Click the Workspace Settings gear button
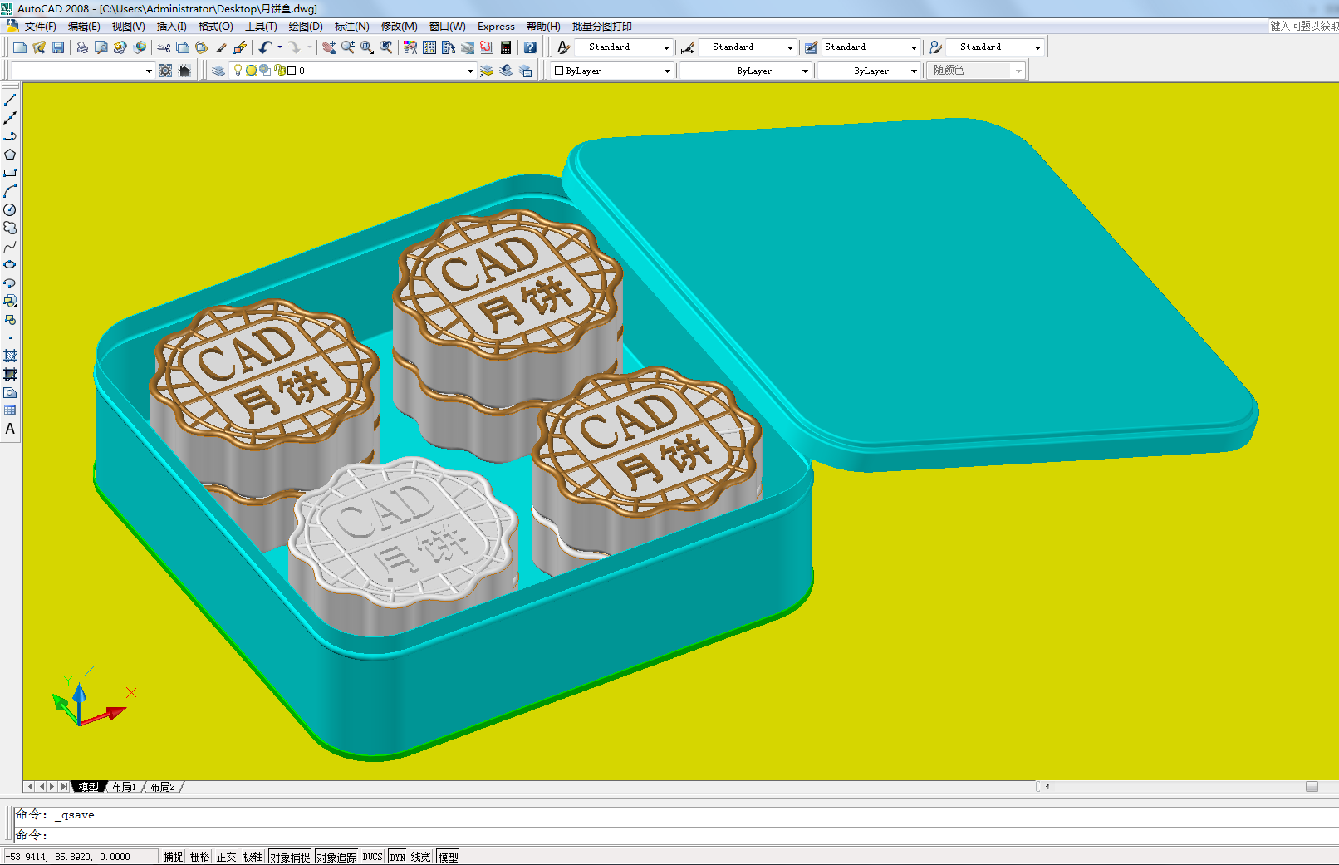Image resolution: width=1339 pixels, height=865 pixels. (165, 71)
